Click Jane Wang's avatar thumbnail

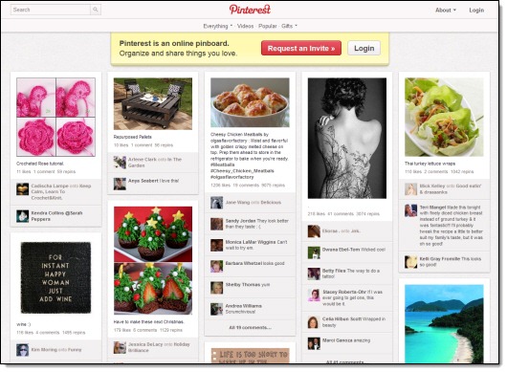pyautogui.click(x=216, y=203)
